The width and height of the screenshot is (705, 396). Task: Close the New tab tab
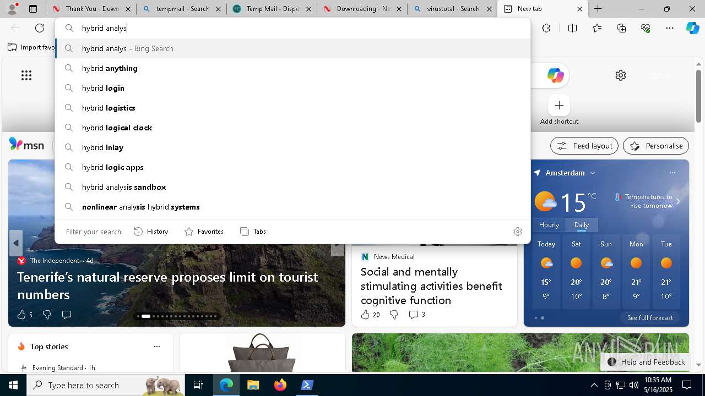(x=579, y=9)
